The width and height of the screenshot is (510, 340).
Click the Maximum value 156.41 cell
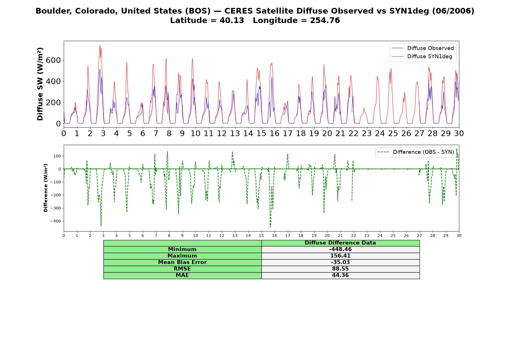[x=340, y=256]
